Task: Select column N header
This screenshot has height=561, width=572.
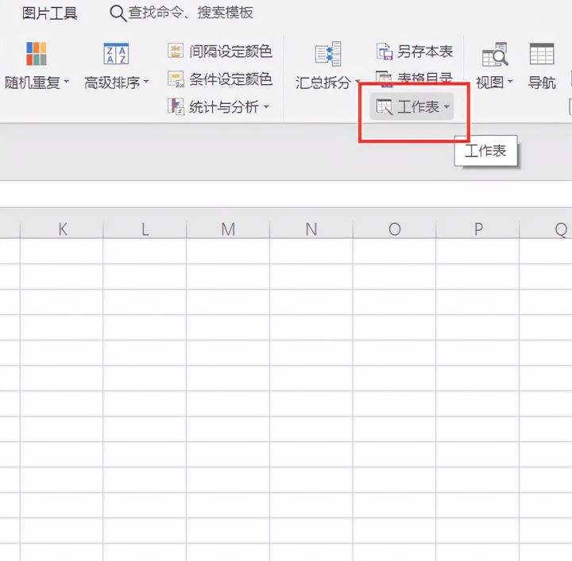Action: coord(311,229)
